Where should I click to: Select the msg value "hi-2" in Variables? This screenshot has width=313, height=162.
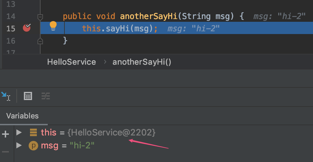click(82, 146)
